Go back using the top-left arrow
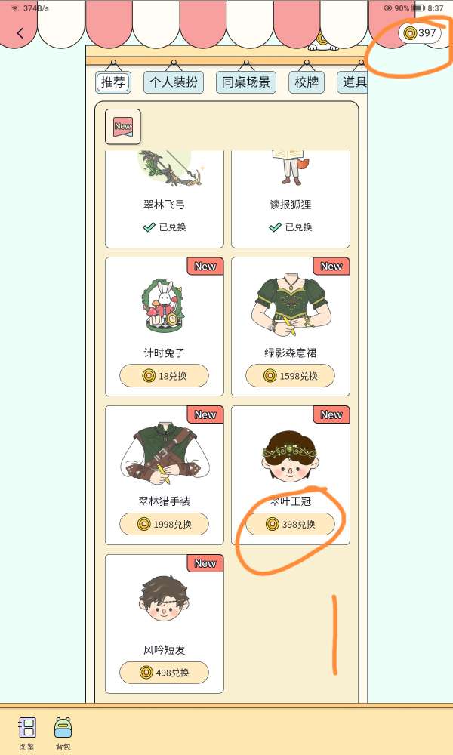This screenshot has height=755, width=453. [20, 33]
